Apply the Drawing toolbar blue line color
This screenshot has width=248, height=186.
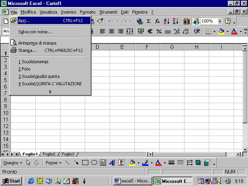pyautogui.click(x=145, y=163)
